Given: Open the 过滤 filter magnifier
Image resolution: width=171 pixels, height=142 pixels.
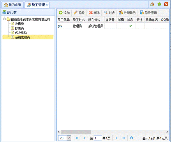Looking at the screenshot, I should tap(106, 12).
